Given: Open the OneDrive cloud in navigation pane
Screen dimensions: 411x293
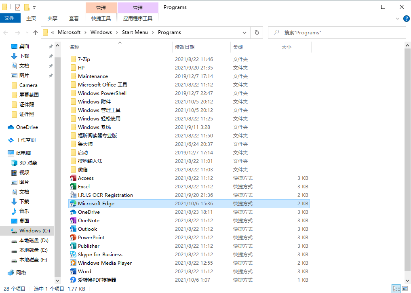Looking at the screenshot, I should (11, 127).
